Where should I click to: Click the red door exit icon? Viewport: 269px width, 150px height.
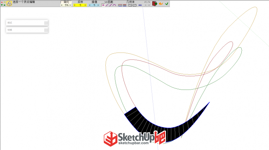(155, 4)
